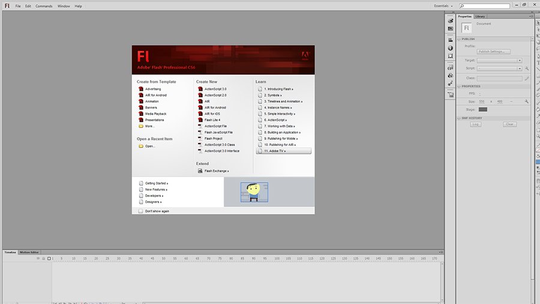Open the Help menu
The height and width of the screenshot is (304, 540).
coord(79,6)
